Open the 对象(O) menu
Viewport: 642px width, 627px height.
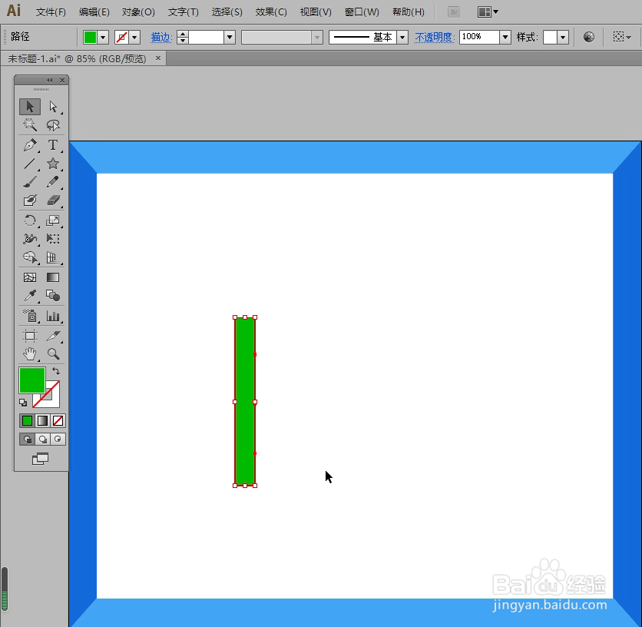pyautogui.click(x=138, y=12)
